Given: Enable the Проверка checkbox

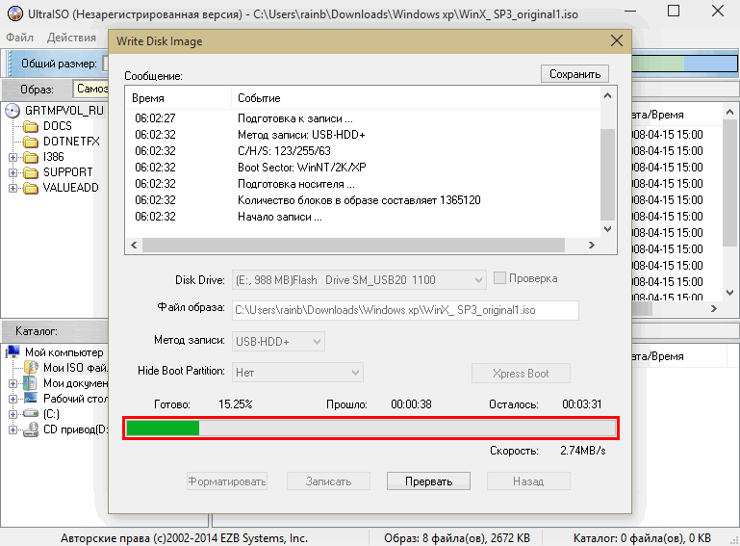Looking at the screenshot, I should pos(499,277).
